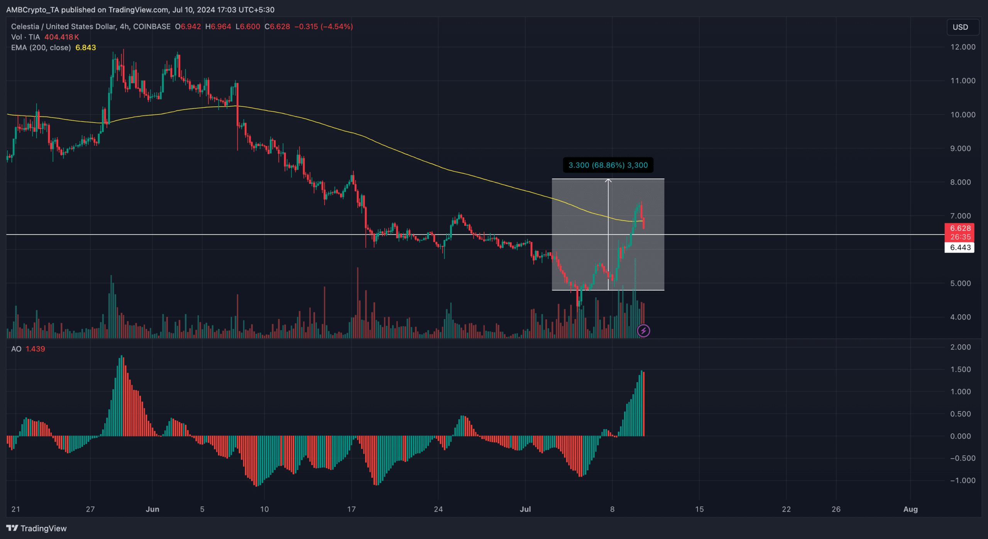Click the Jun label on time axis

pyautogui.click(x=152, y=509)
